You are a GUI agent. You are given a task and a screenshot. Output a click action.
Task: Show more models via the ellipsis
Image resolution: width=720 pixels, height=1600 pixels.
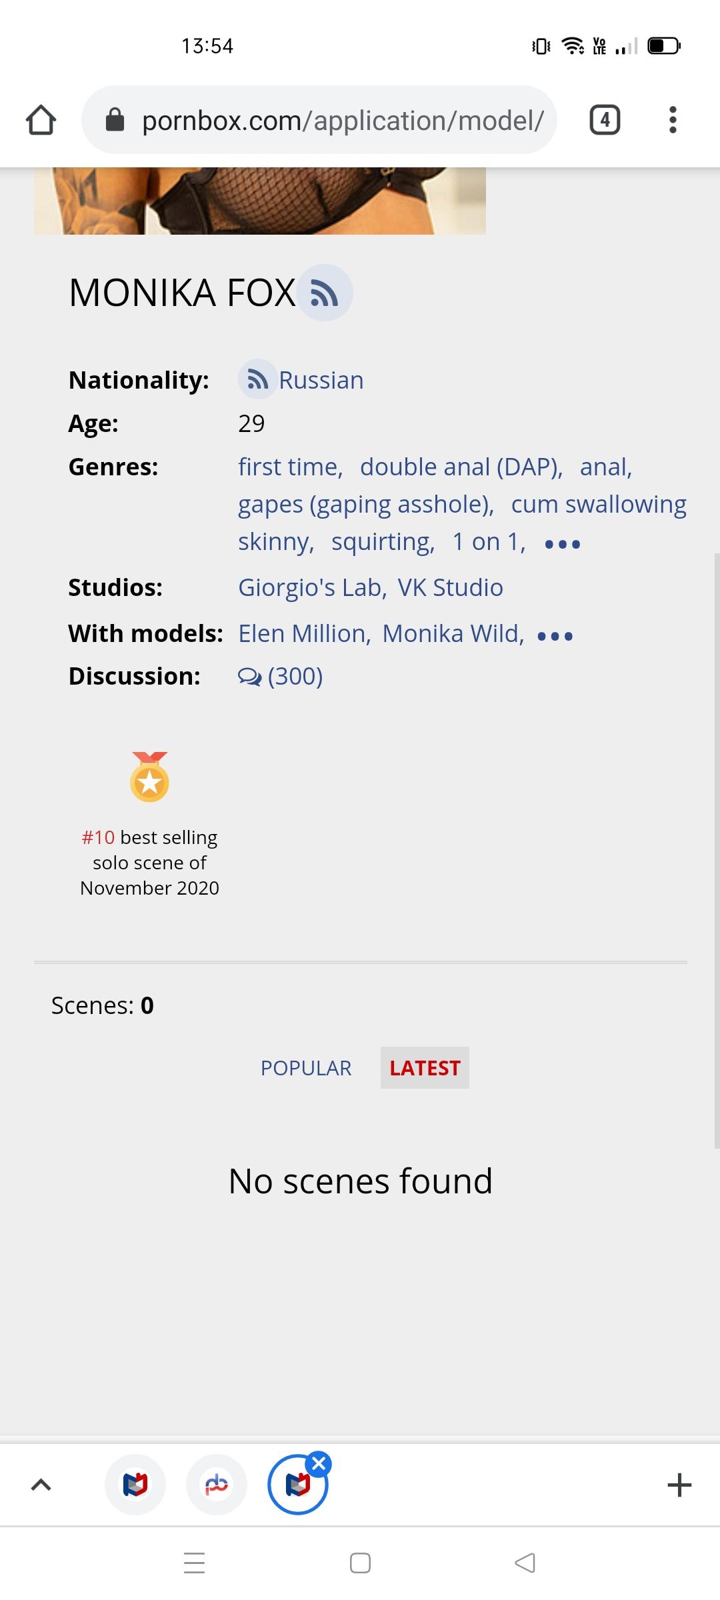coord(555,636)
